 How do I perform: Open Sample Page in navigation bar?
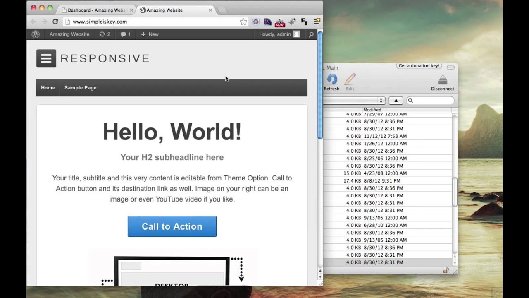pos(80,88)
